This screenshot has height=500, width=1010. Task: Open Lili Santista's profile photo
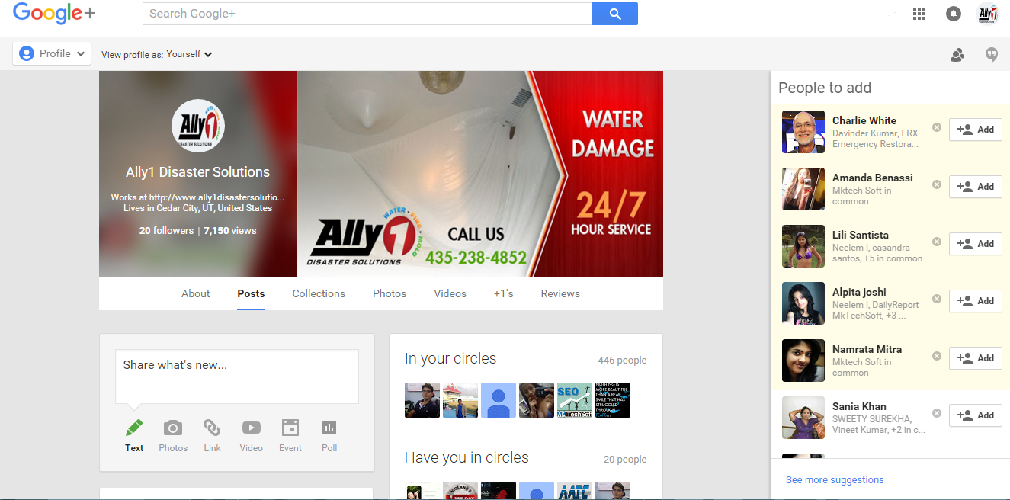point(803,246)
